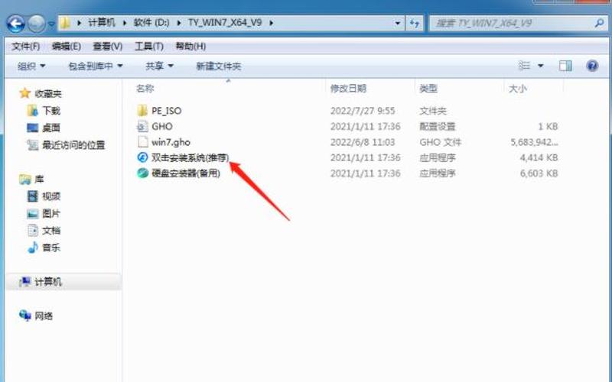Select 库 in the navigation pane
The image size is (612, 382).
(x=39, y=180)
